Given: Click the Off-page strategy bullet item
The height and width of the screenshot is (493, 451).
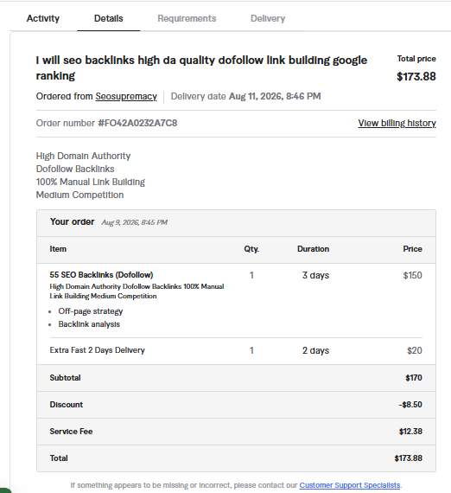Looking at the screenshot, I should click(x=91, y=311).
